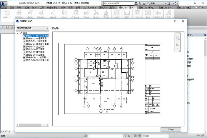Click the 装饰 decoration tool icon
Image resolution: width=207 pixels, height=138 pixels.
click(x=148, y=14)
